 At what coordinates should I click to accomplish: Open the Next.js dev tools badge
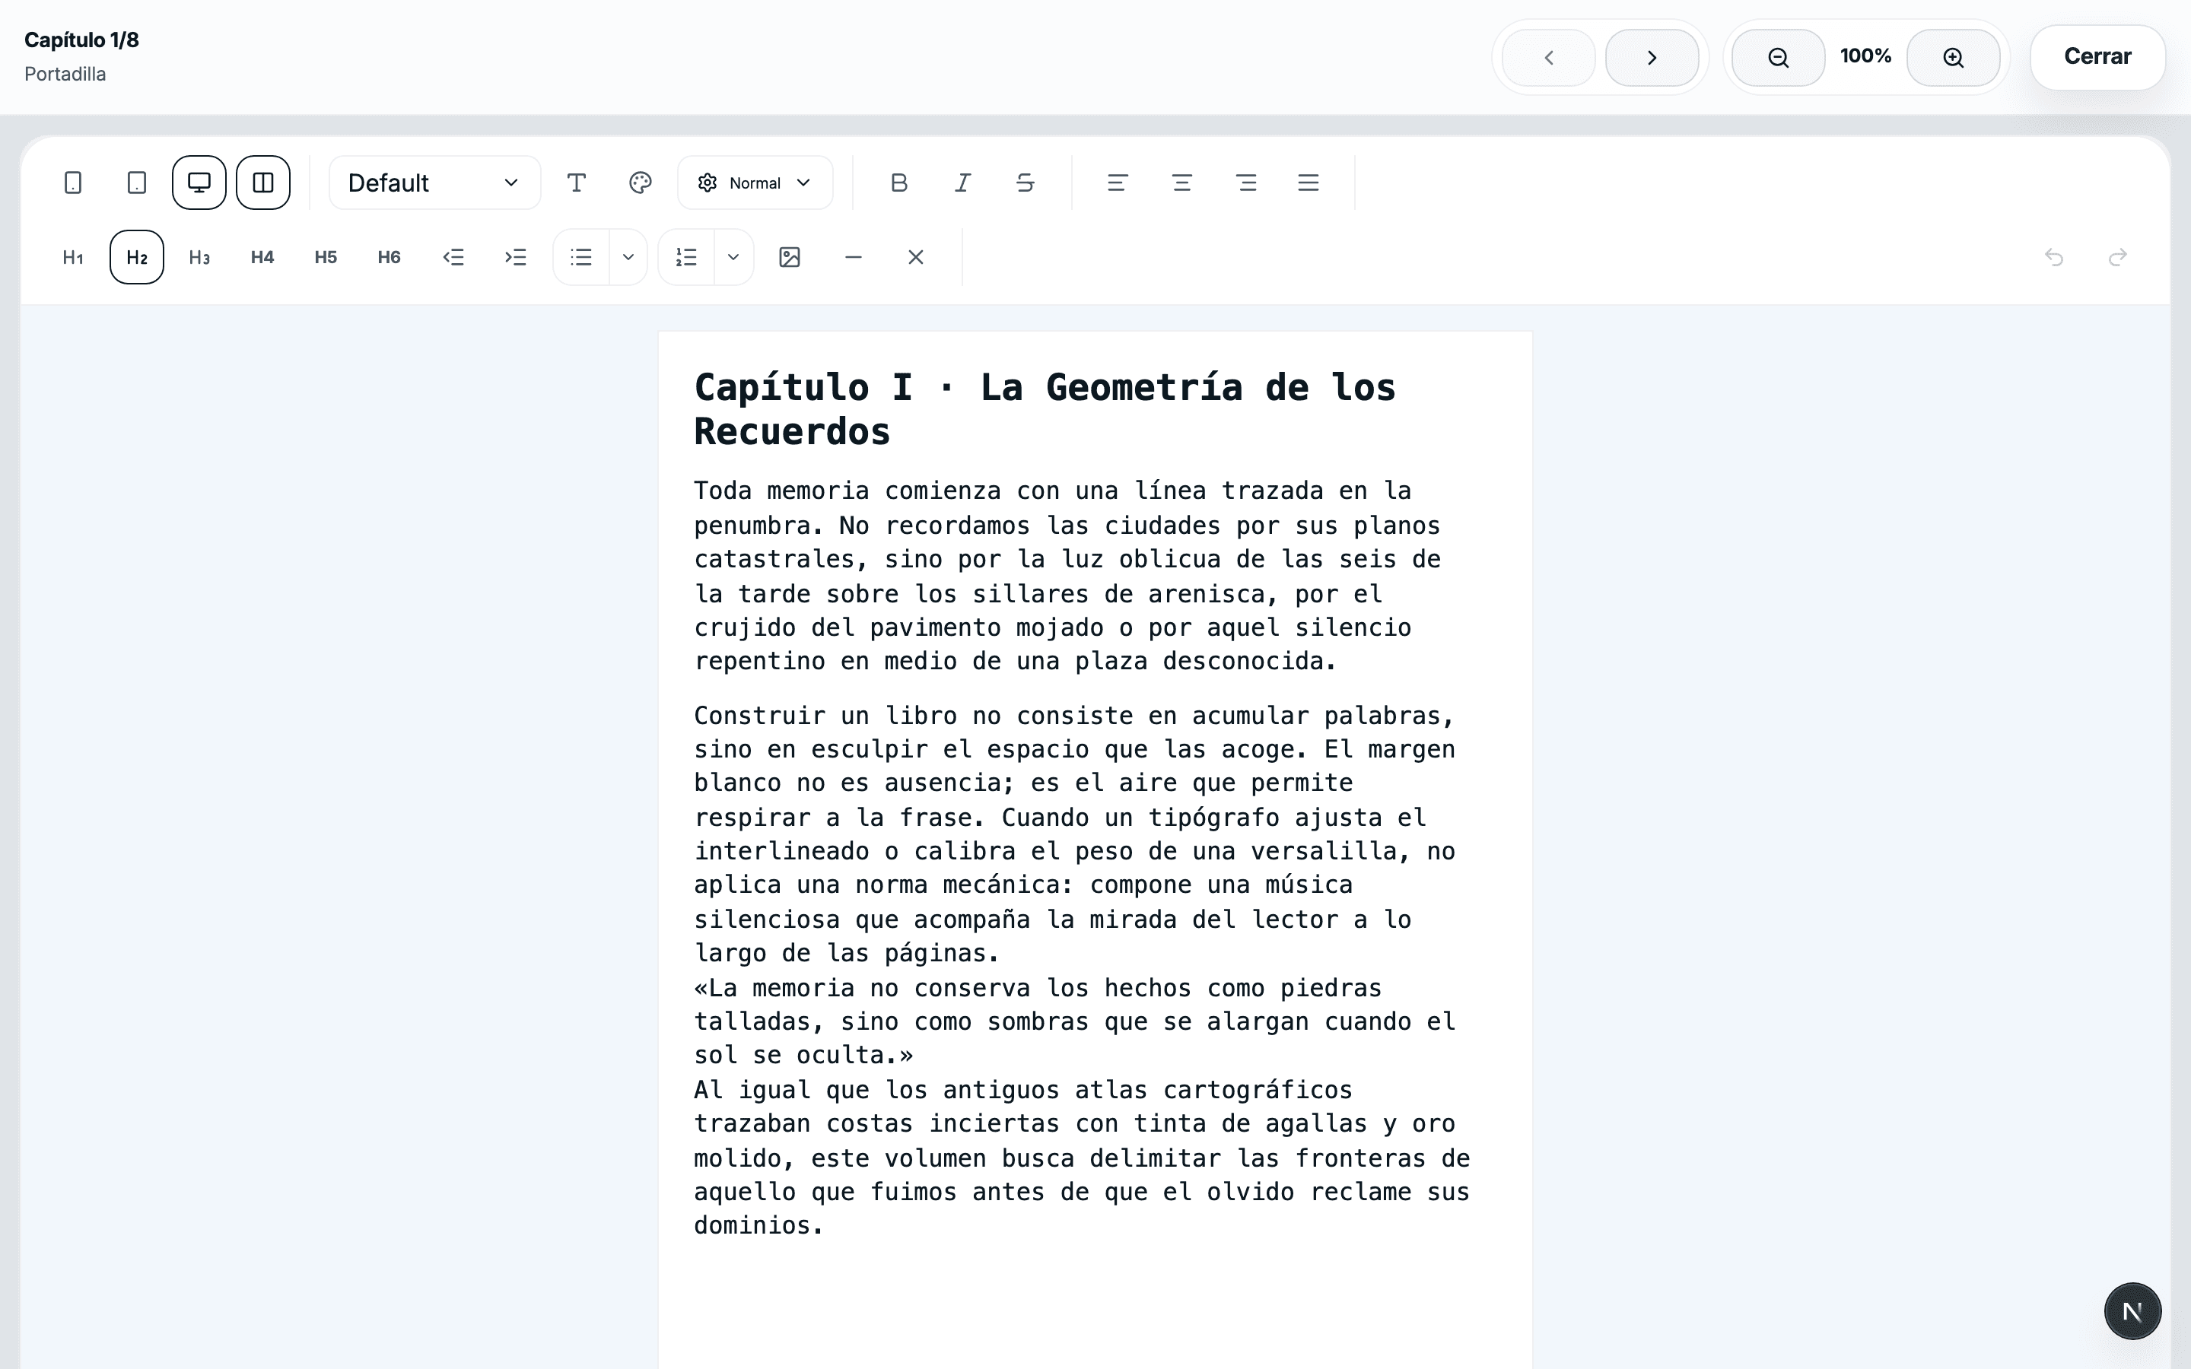(2132, 1310)
